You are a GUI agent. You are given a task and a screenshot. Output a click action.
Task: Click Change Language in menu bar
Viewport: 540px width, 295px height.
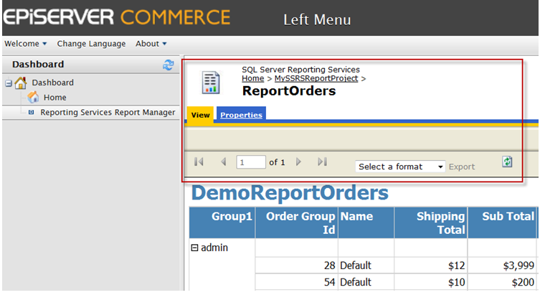91,44
